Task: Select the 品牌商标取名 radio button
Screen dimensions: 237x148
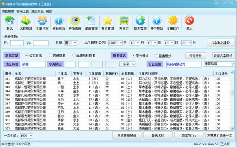Action: coord(74,55)
